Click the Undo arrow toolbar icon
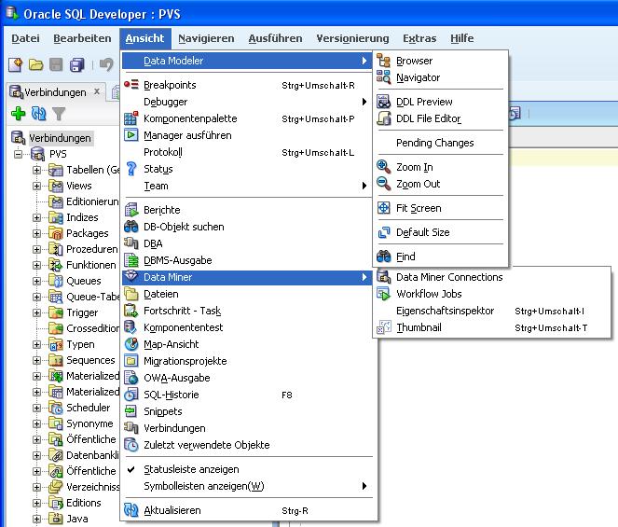618x527 pixels. (106, 64)
